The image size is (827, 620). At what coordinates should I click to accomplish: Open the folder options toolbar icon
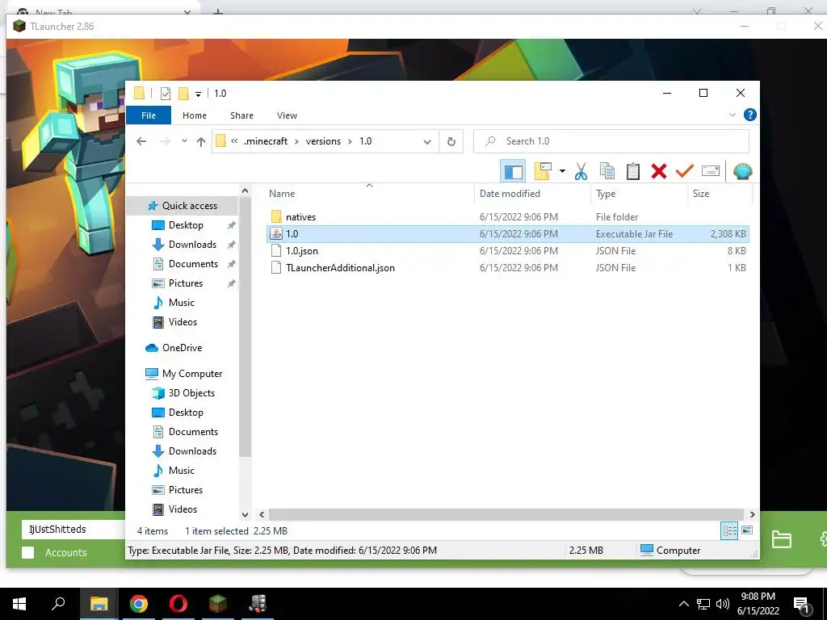pyautogui.click(x=543, y=171)
